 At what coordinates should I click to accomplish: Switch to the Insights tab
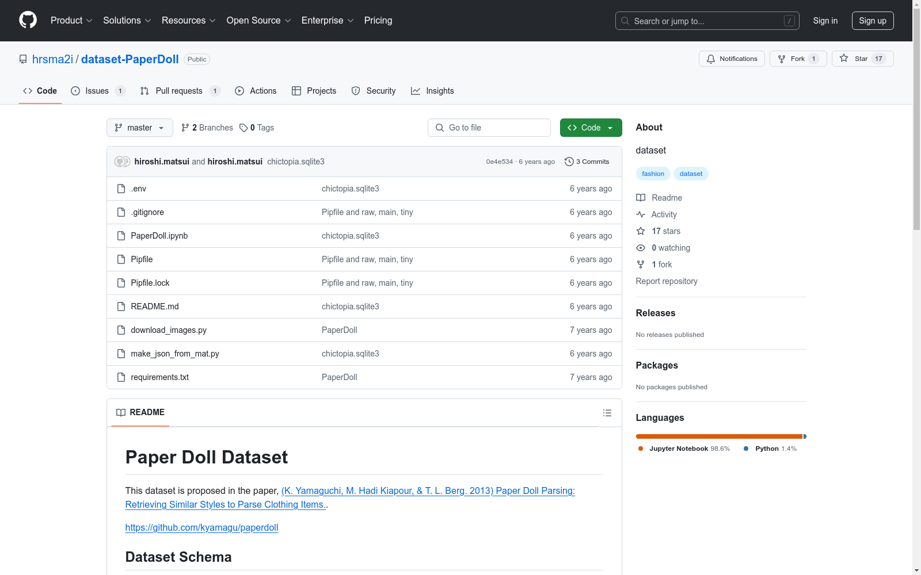[x=432, y=91]
